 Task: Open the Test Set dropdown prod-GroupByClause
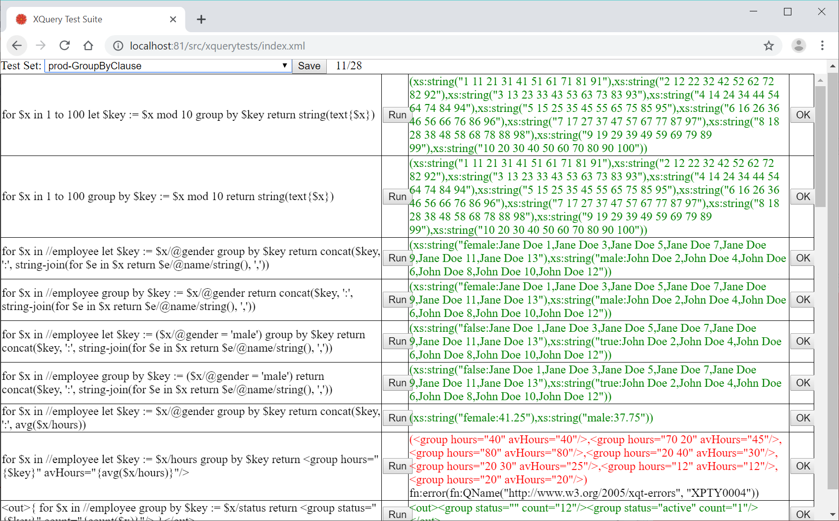point(168,66)
